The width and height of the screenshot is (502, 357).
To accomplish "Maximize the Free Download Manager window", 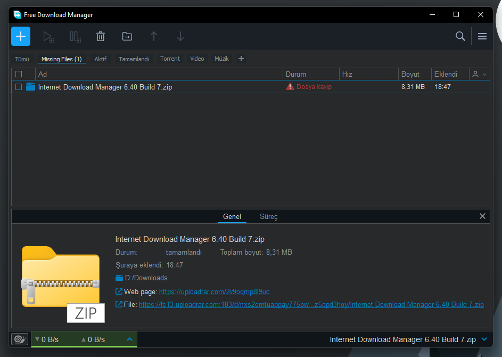I will (456, 14).
